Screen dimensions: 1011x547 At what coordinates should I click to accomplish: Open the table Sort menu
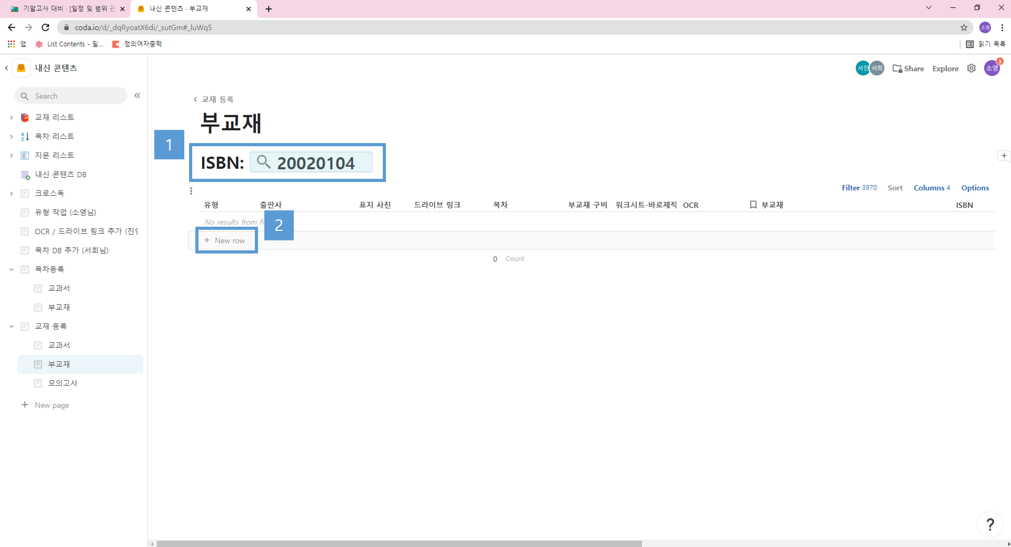pyautogui.click(x=895, y=188)
